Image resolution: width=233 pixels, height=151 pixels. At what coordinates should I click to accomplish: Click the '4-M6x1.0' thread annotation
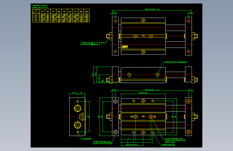(168, 145)
